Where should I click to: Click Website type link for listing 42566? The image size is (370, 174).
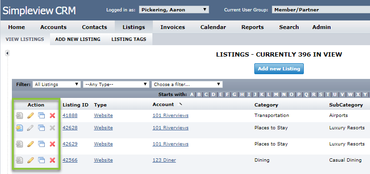point(103,160)
